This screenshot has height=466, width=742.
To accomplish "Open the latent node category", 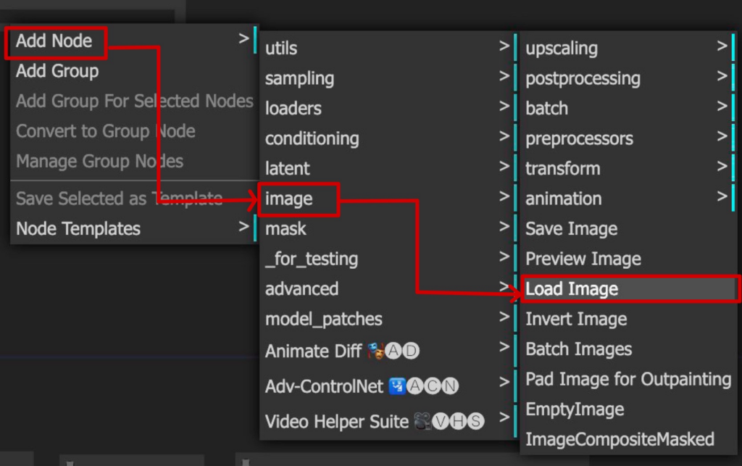I will pyautogui.click(x=287, y=169).
